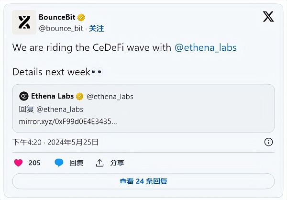
Task: Click the share arrow icon
Action: 99,163
